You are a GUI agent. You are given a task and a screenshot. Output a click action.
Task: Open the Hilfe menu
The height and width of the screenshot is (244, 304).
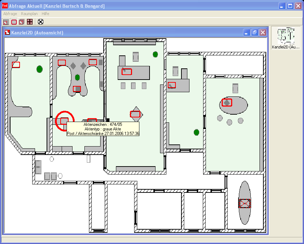click(45, 14)
